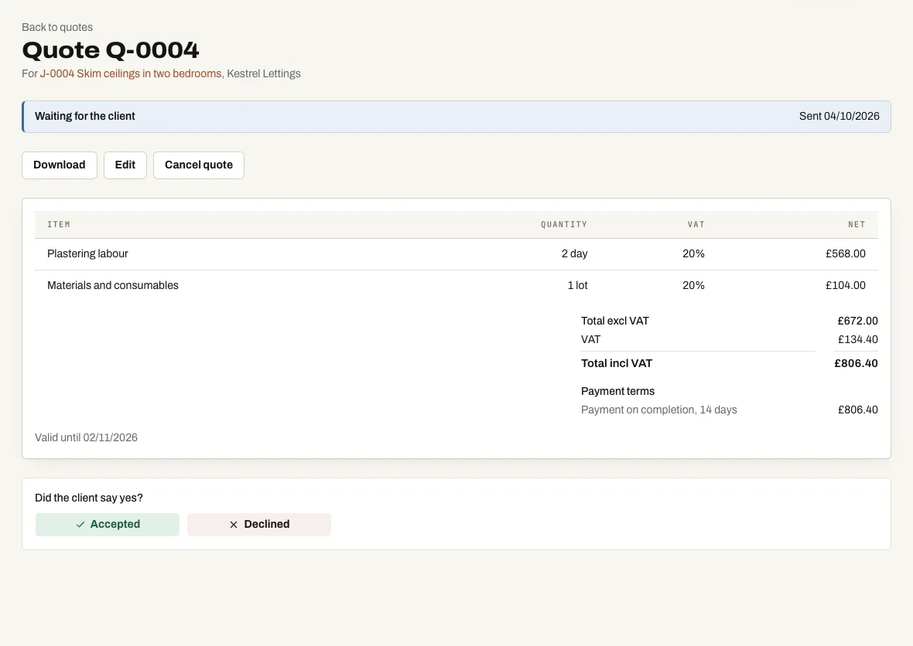Mark the quote as Accepted
Image resolution: width=913 pixels, height=646 pixels.
pyautogui.click(x=107, y=525)
